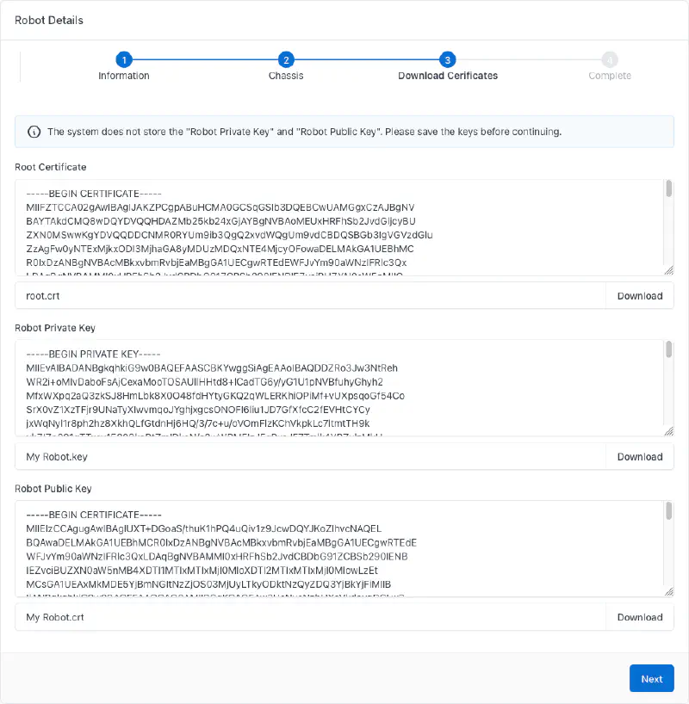Click the step 4 Complete circle
Viewport: 689px width, 704px height.
[610, 59]
